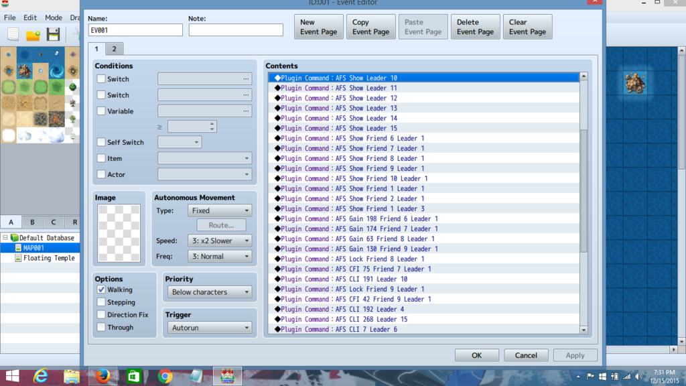The width and height of the screenshot is (686, 386).
Task: Enable the second Switch condition checkbox
Action: 101,94
